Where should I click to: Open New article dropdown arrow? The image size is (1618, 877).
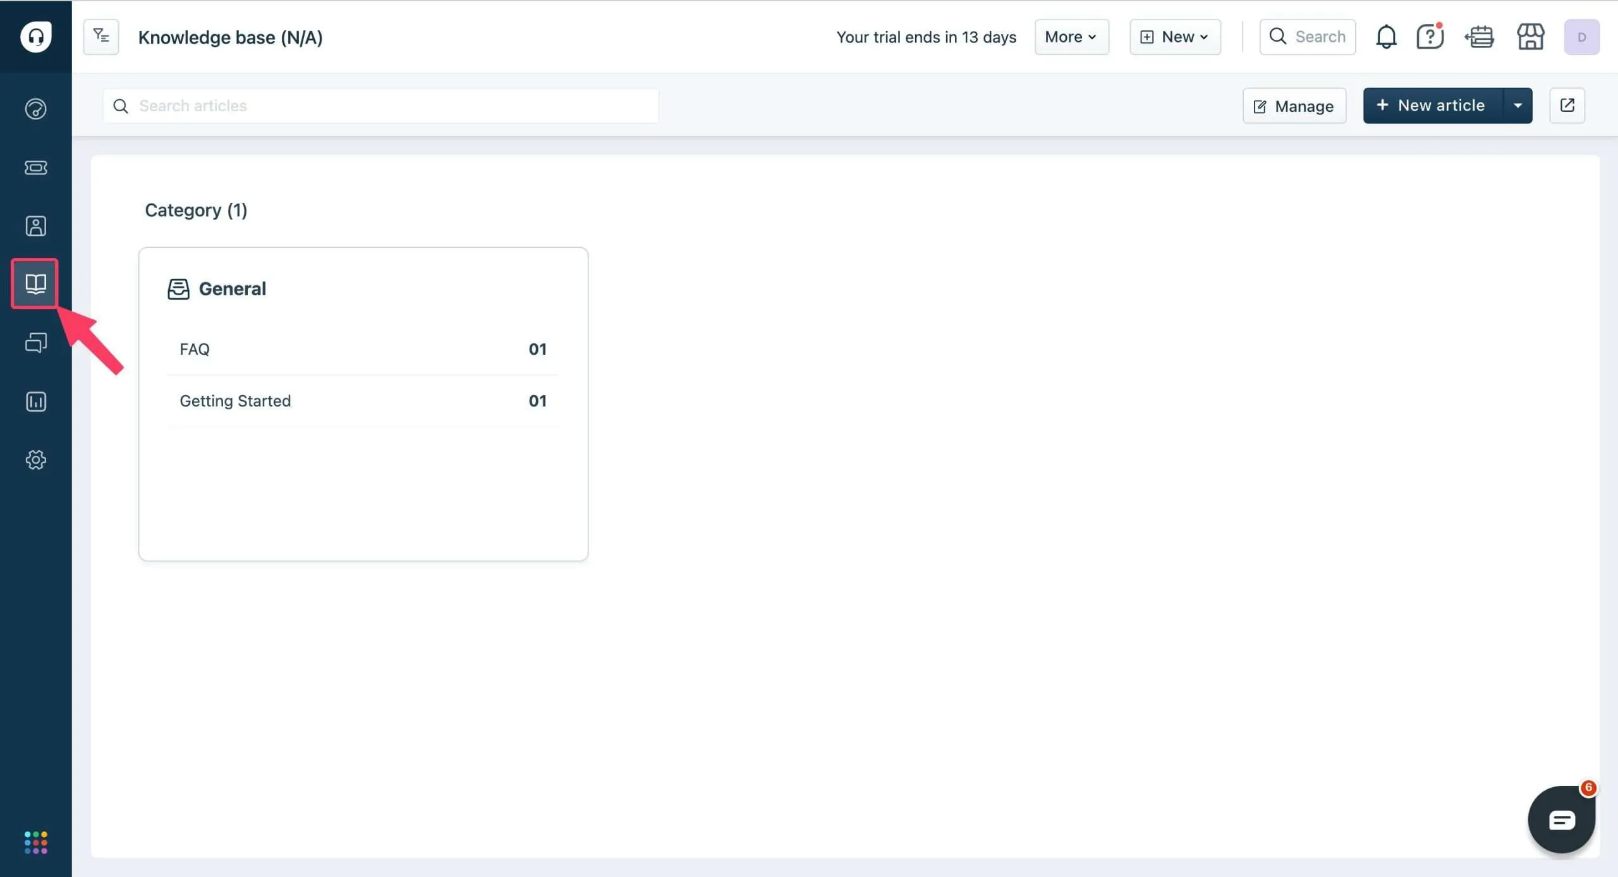click(x=1518, y=106)
